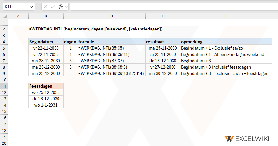
Task: Click the Feestdagen header cell
Action: 46,86
